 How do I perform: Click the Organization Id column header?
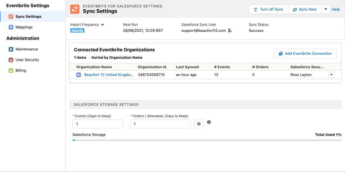pos(152,67)
